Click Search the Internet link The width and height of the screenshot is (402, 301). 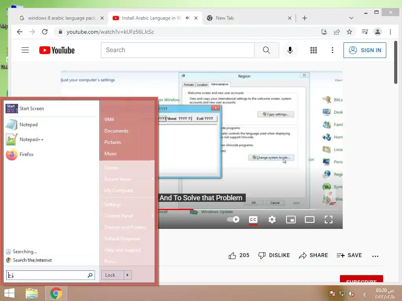pos(32,260)
